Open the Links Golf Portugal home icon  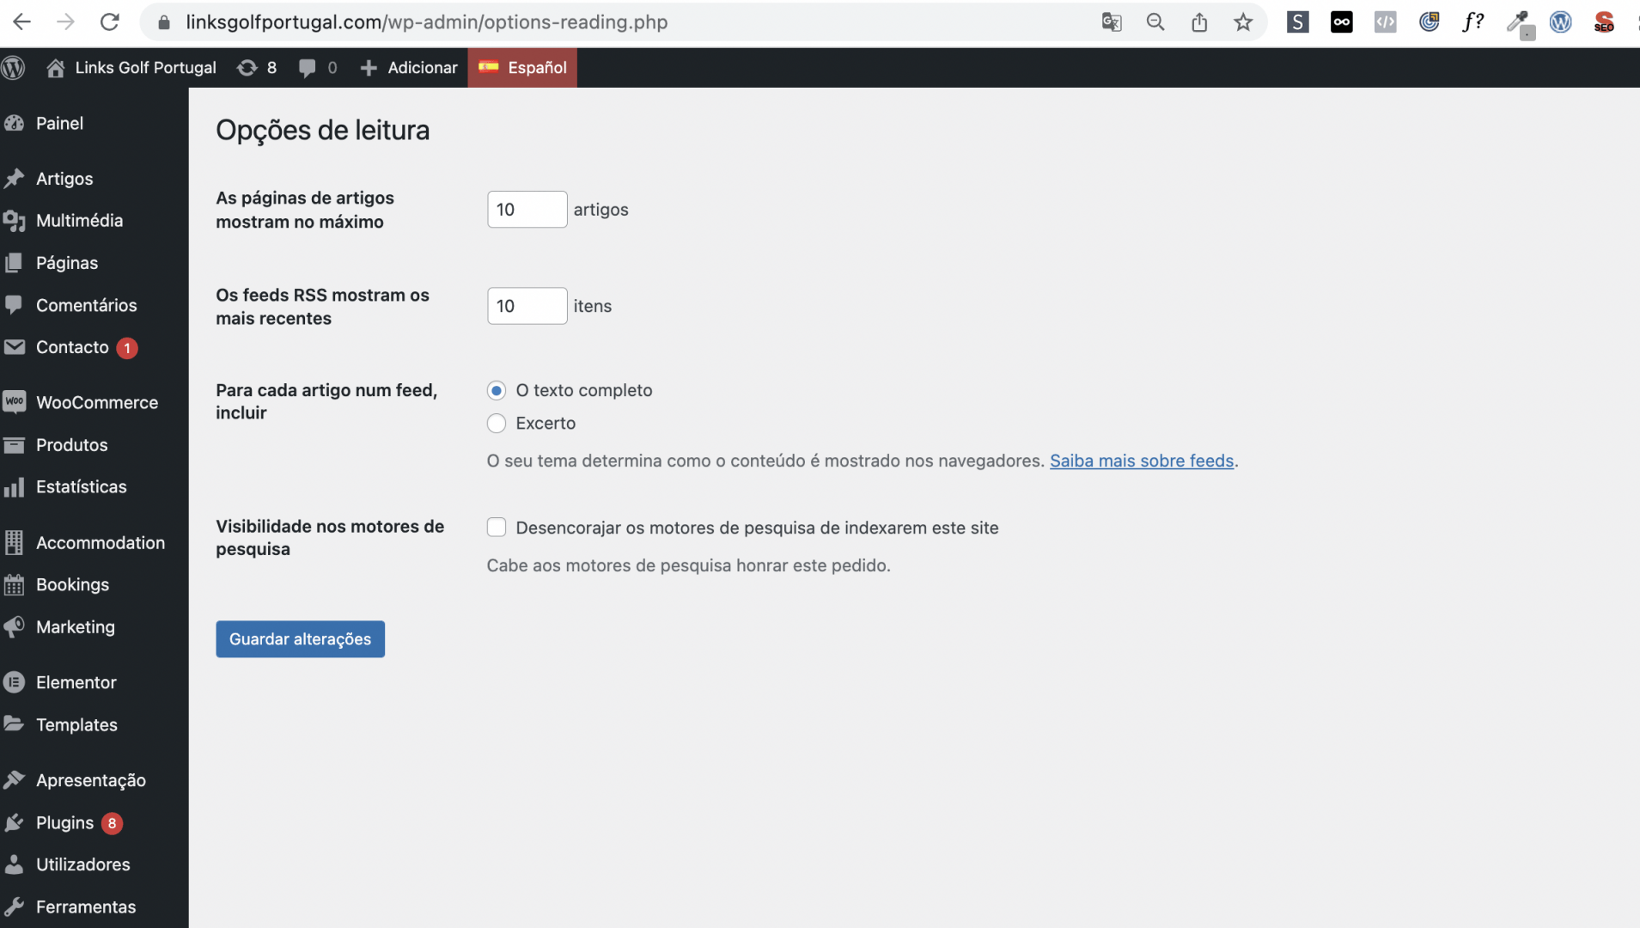point(56,68)
